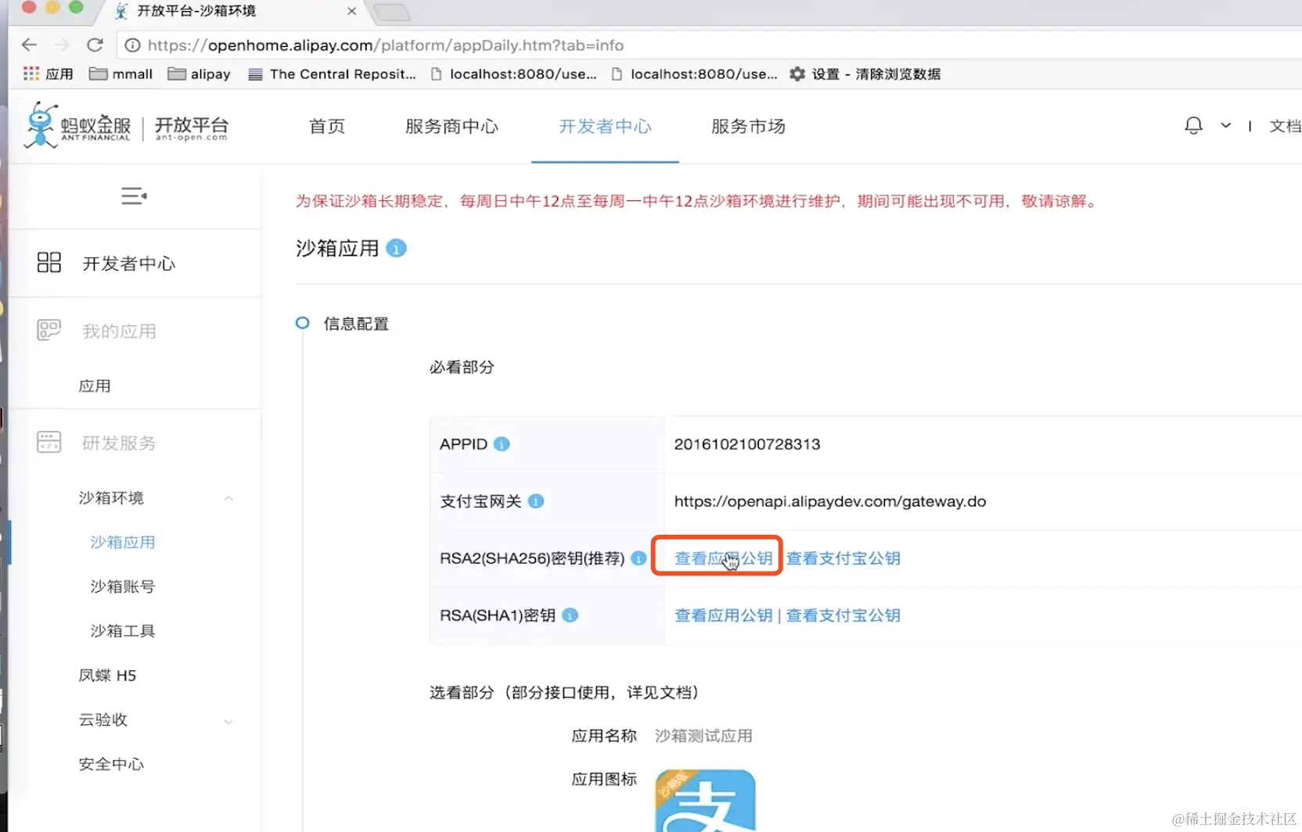Click the Alipay app icon thumbnail
This screenshot has height=832, width=1302.
tap(705, 801)
